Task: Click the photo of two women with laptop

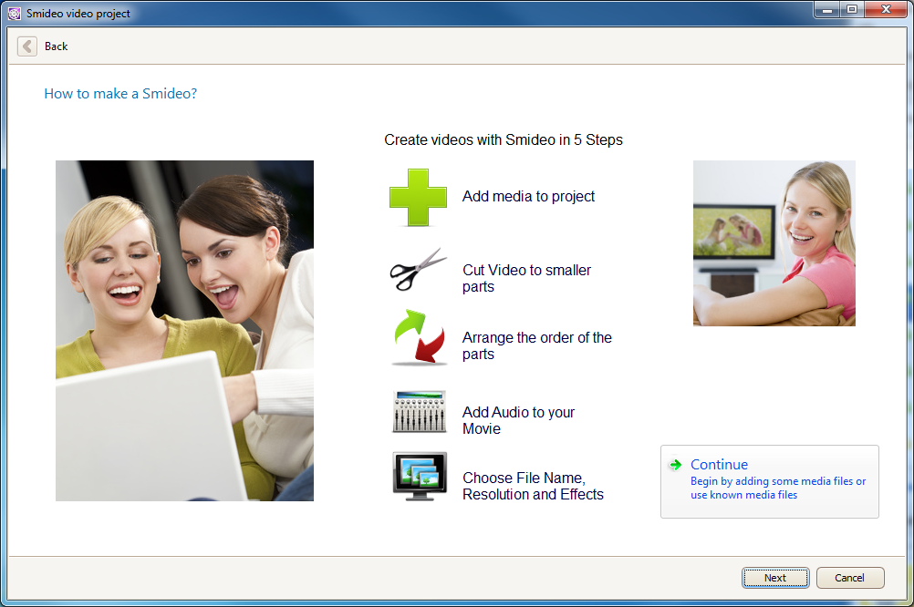Action: point(184,331)
